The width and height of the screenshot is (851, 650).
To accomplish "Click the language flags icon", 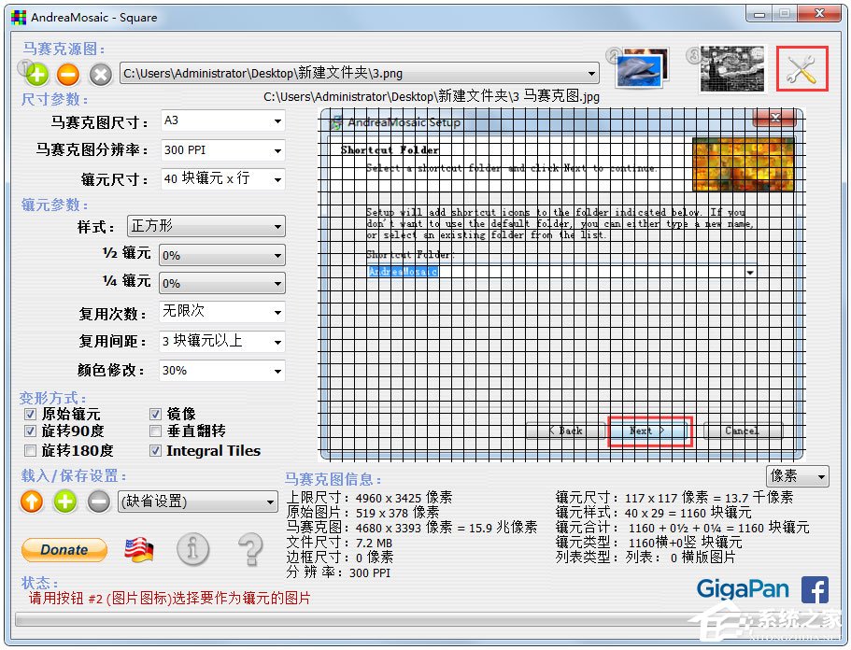I will (139, 549).
